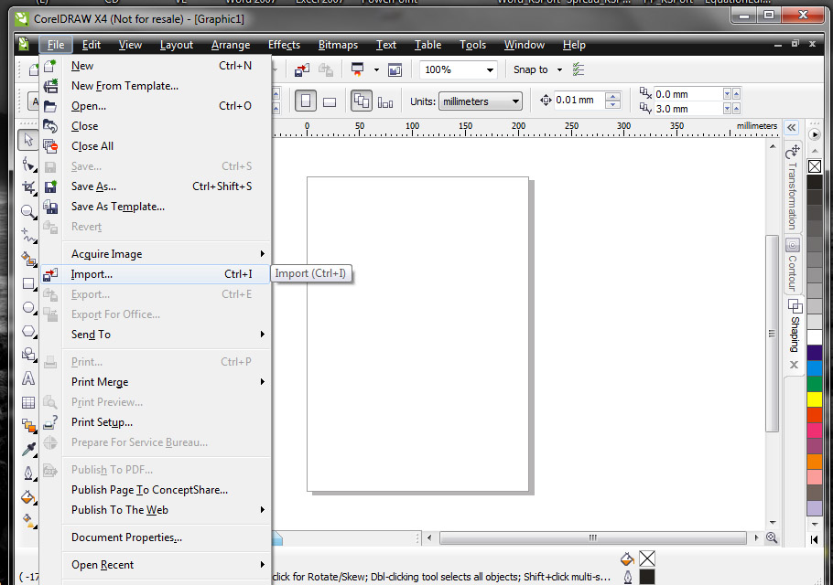This screenshot has height=585, width=833.
Task: Close the docker with X below Shaping
Action: tap(794, 365)
